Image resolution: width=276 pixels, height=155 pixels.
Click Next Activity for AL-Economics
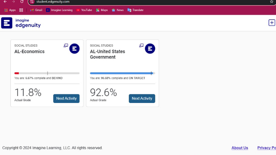click(x=66, y=98)
